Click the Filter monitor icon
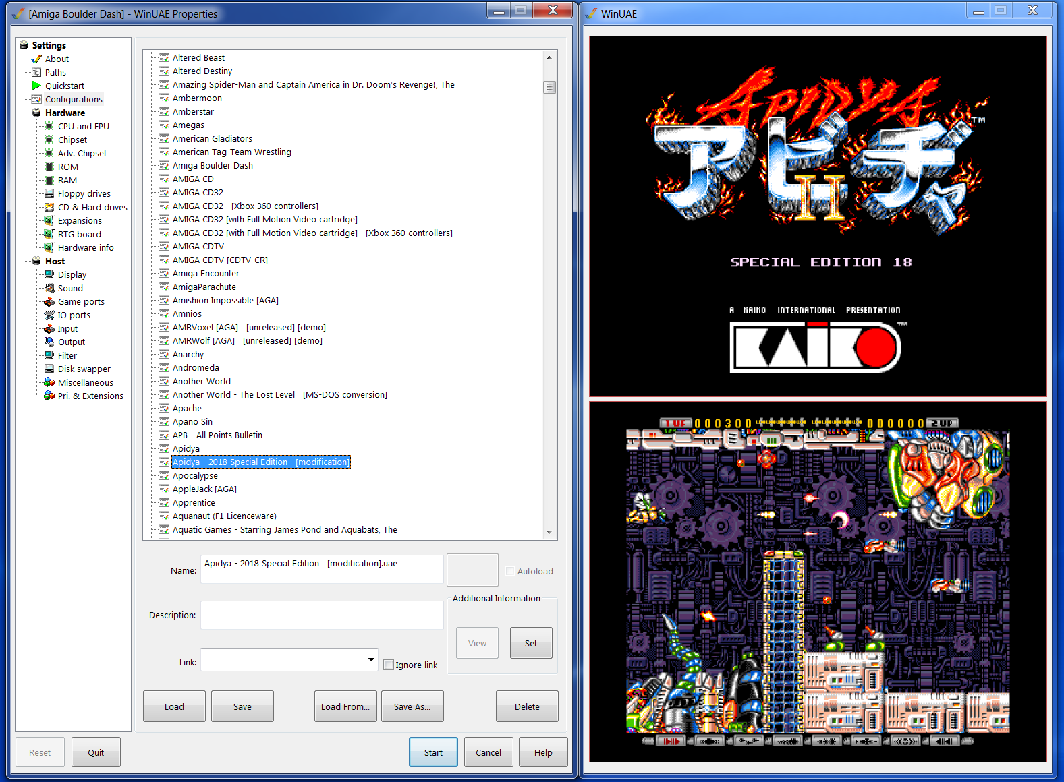The image size is (1064, 782). click(49, 355)
